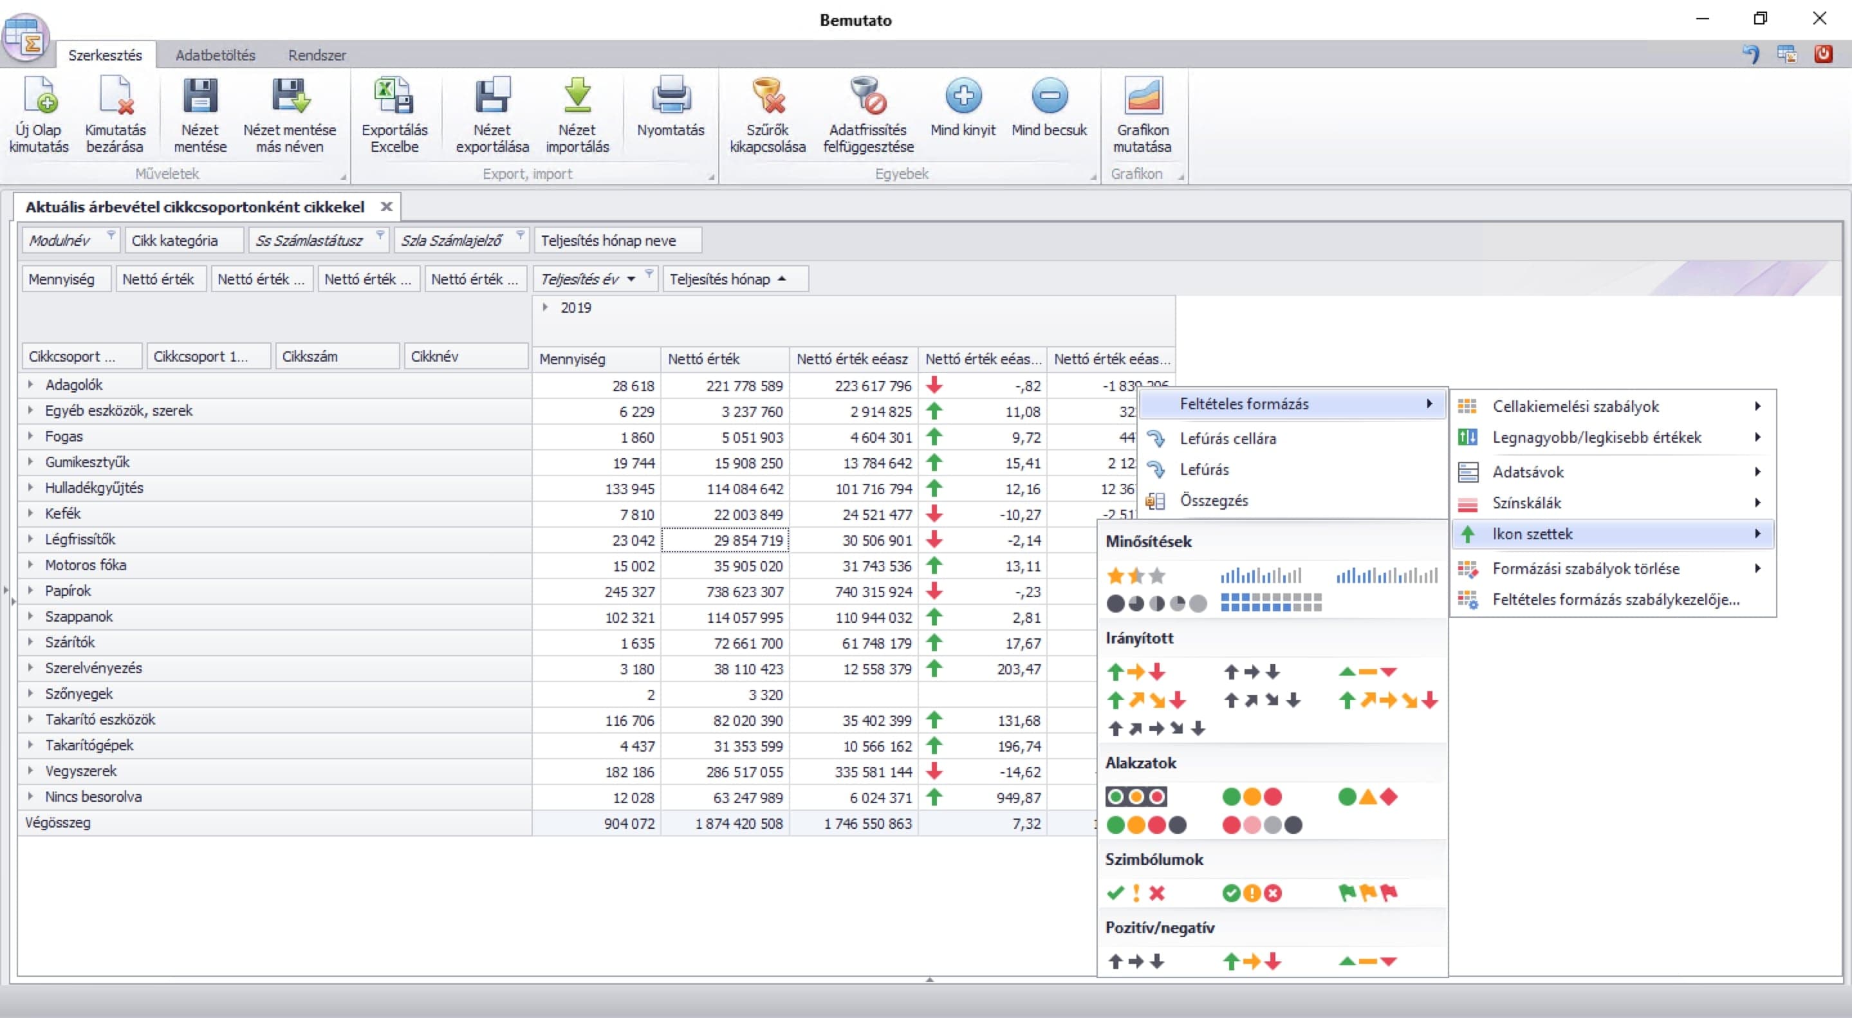The width and height of the screenshot is (1852, 1018).
Task: Pick the five colored arrows directional set
Action: pyautogui.click(x=1387, y=700)
